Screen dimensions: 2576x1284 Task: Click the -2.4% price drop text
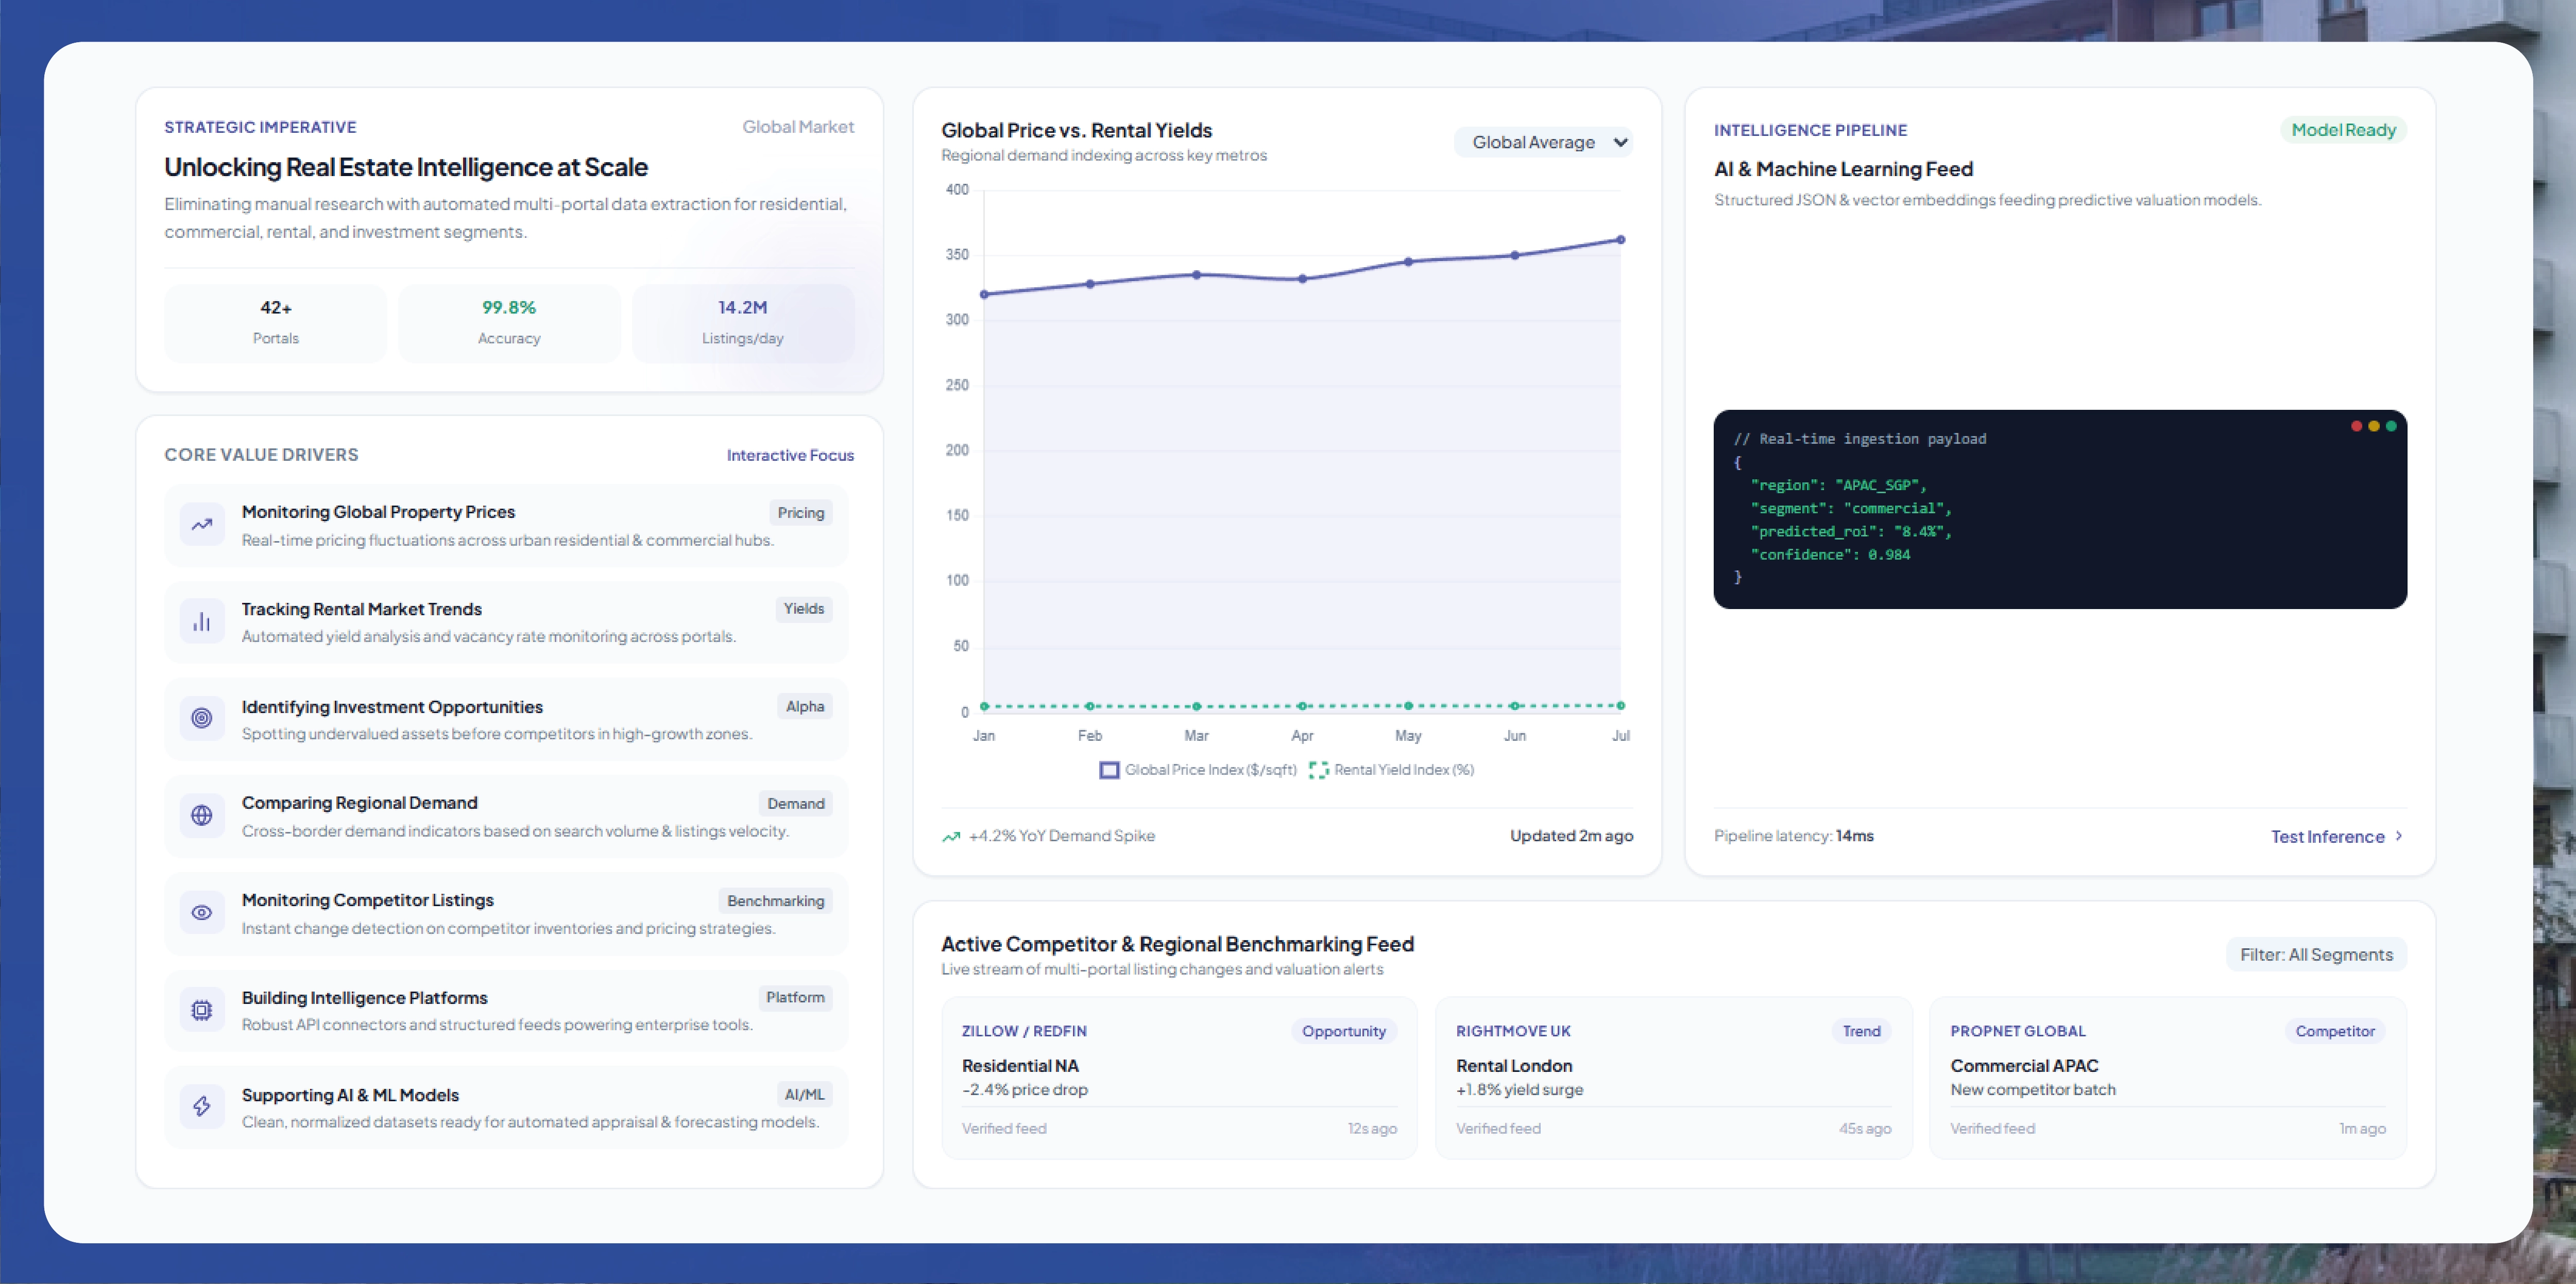pos(1024,1090)
